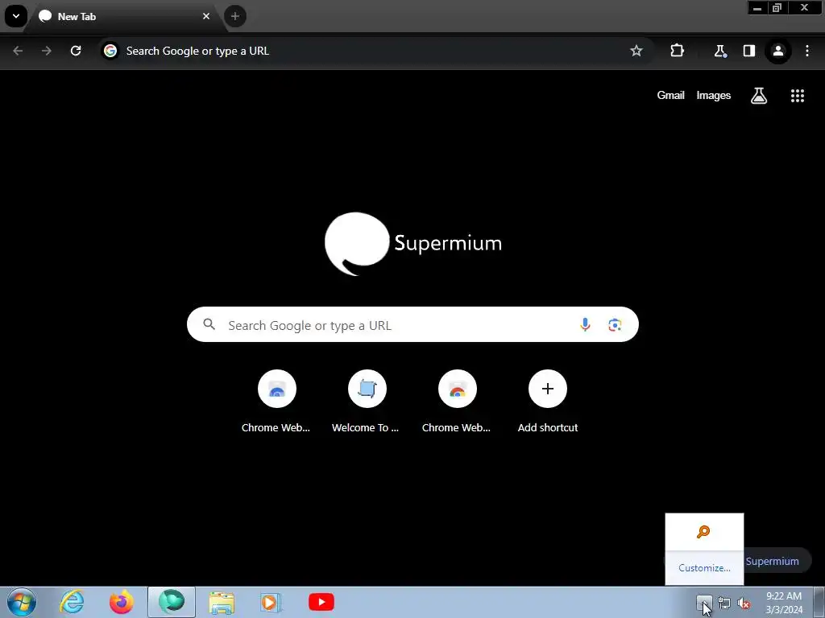The image size is (825, 618).
Task: Toggle hidden tray icons arrow
Action: pos(703,603)
